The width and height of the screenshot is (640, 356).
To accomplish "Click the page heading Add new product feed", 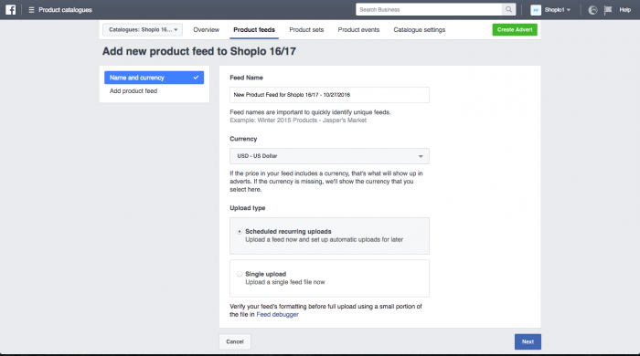I will click(x=199, y=51).
